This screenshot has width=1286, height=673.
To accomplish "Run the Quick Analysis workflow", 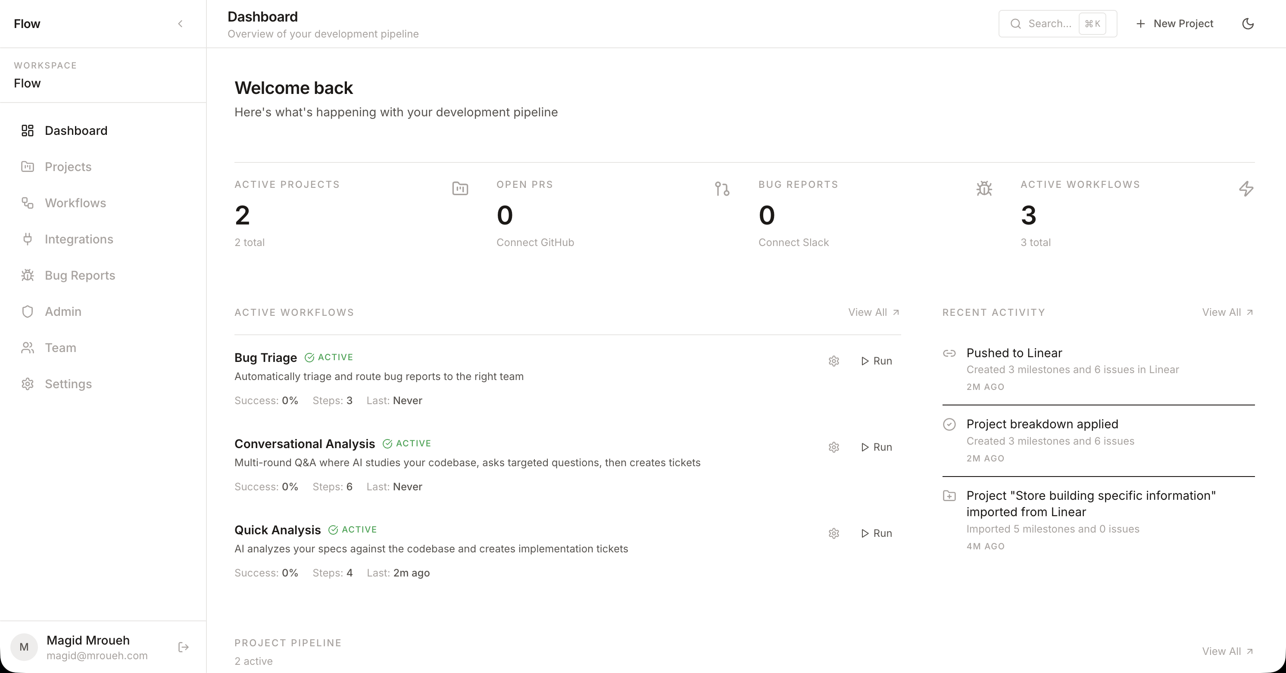I will tap(876, 533).
